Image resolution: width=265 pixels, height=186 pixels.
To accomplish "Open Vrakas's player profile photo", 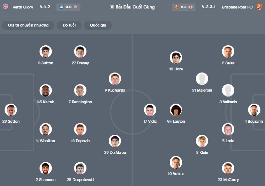I will [x=176, y=162].
